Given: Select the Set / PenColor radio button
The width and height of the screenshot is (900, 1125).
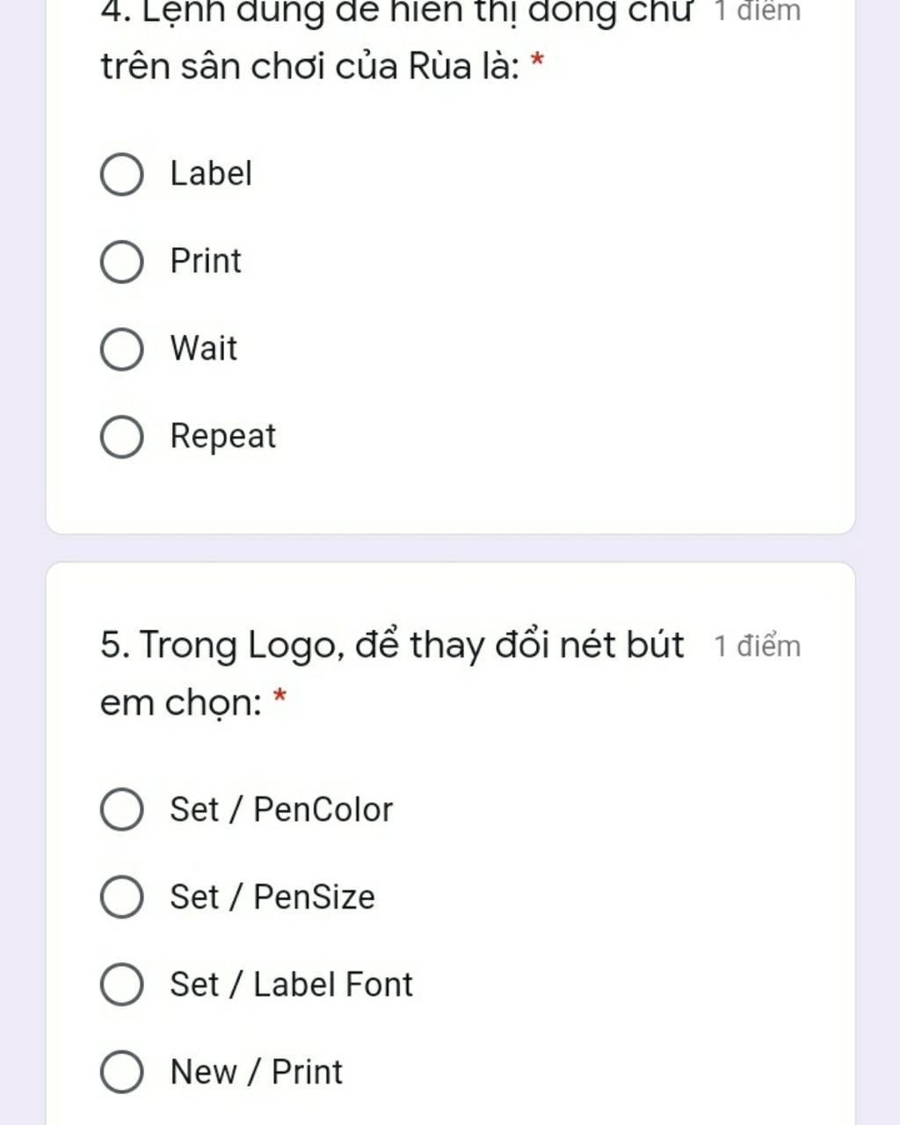Looking at the screenshot, I should 122,809.
